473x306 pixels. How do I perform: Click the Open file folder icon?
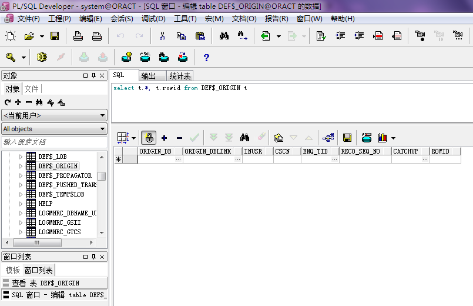[29, 36]
